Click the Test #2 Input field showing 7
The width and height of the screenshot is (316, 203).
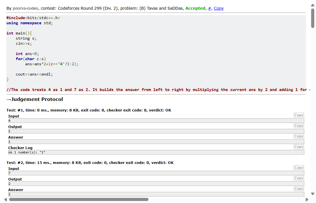coord(156,173)
